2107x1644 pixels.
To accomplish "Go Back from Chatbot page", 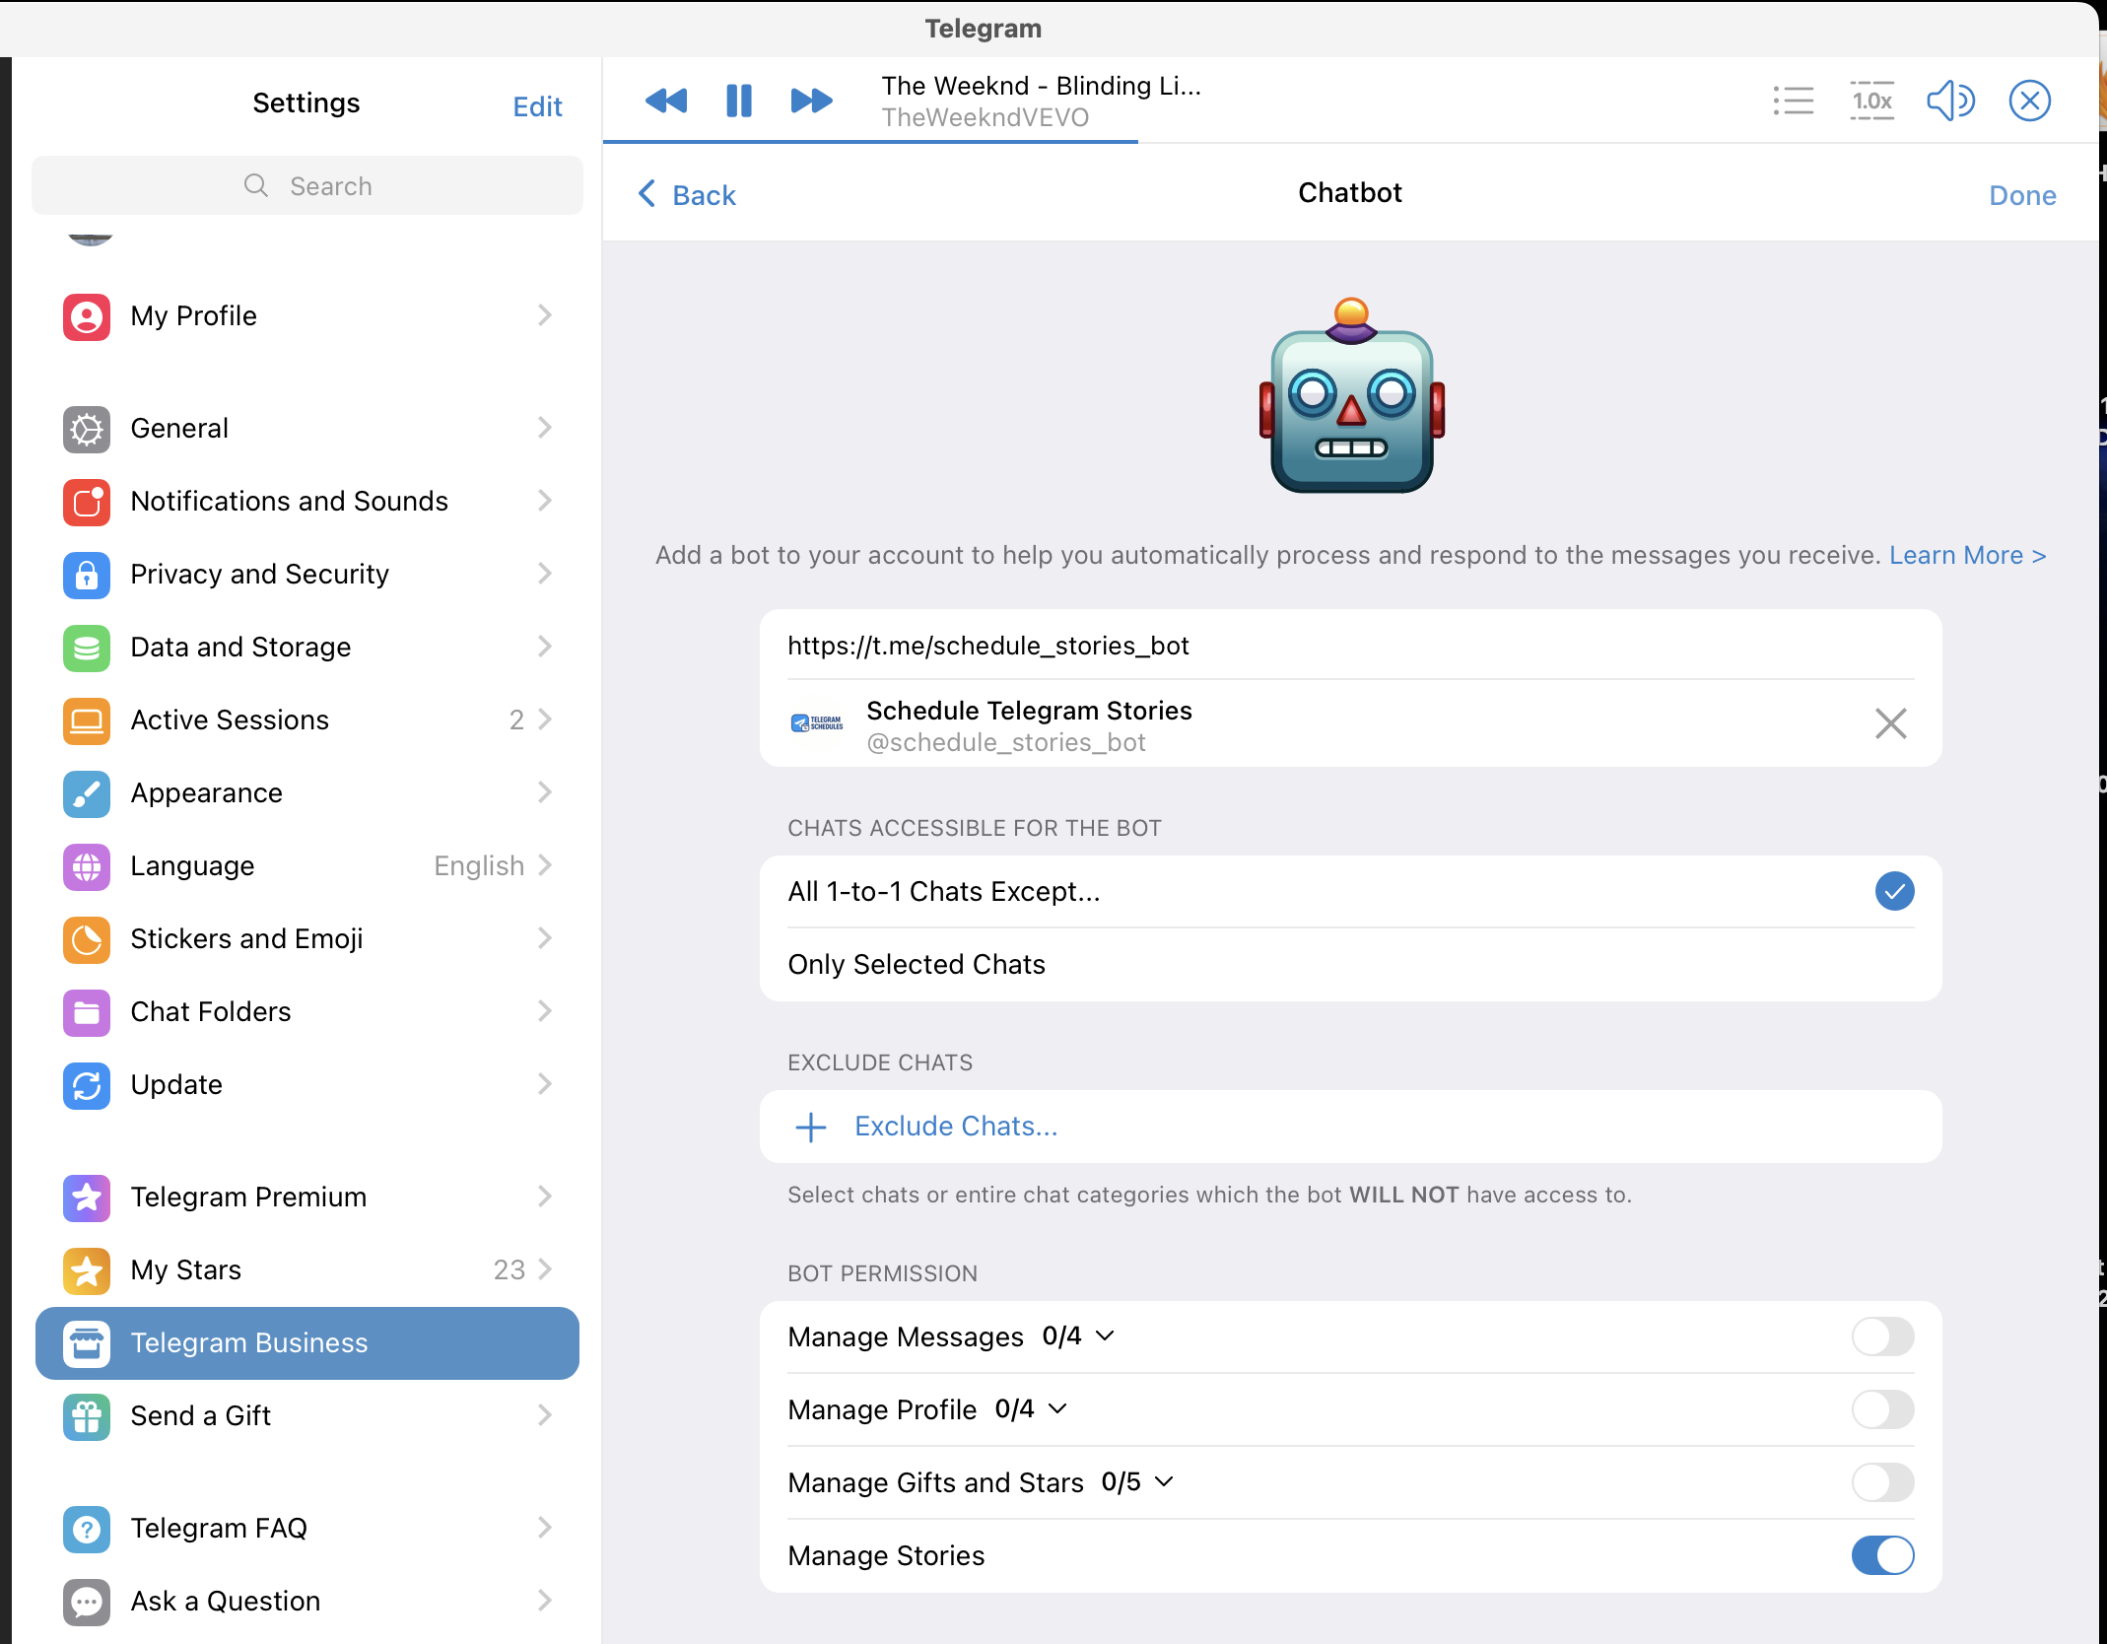I will point(687,195).
